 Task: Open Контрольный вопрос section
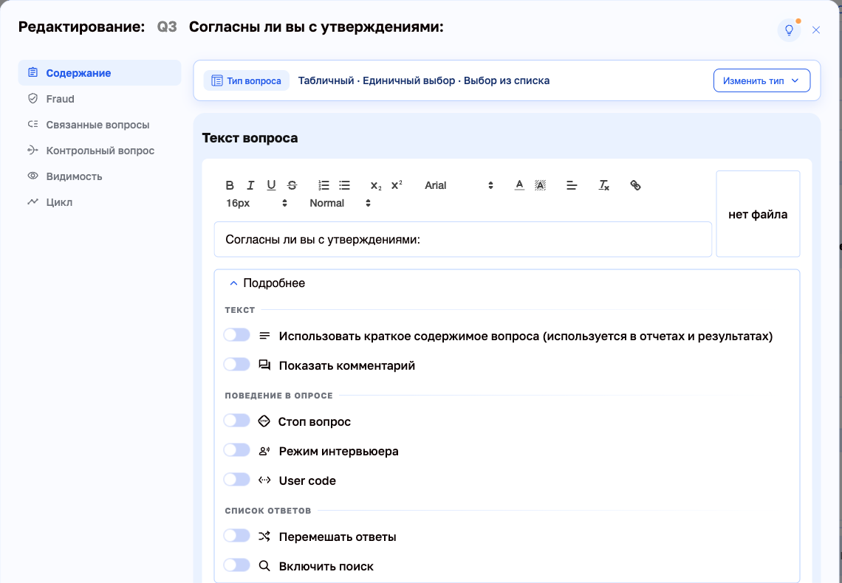click(100, 151)
